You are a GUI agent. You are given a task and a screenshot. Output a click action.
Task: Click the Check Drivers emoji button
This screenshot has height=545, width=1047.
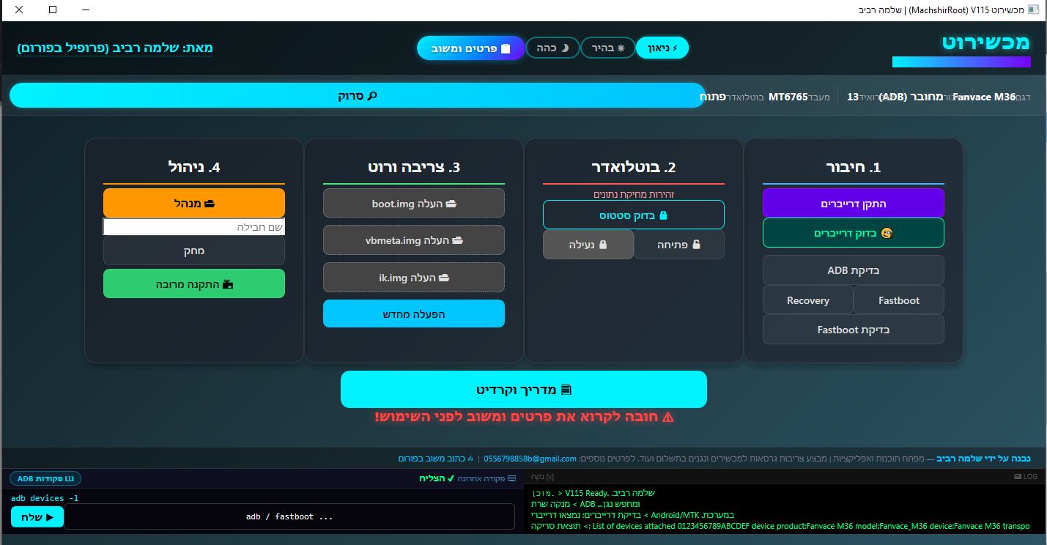(853, 233)
